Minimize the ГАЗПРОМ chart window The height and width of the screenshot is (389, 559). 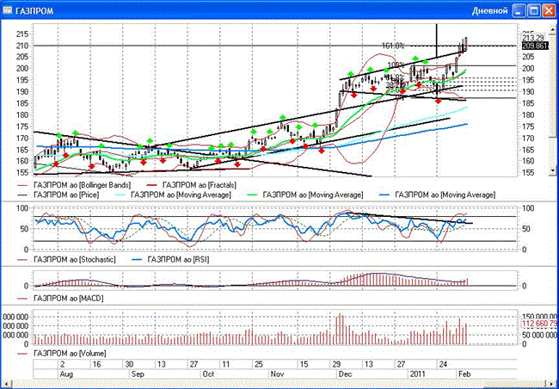(x=519, y=10)
